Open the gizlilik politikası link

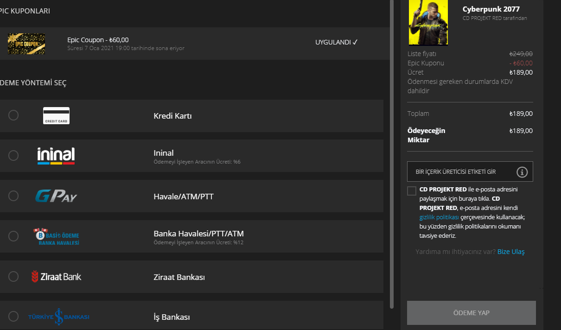[x=439, y=217]
